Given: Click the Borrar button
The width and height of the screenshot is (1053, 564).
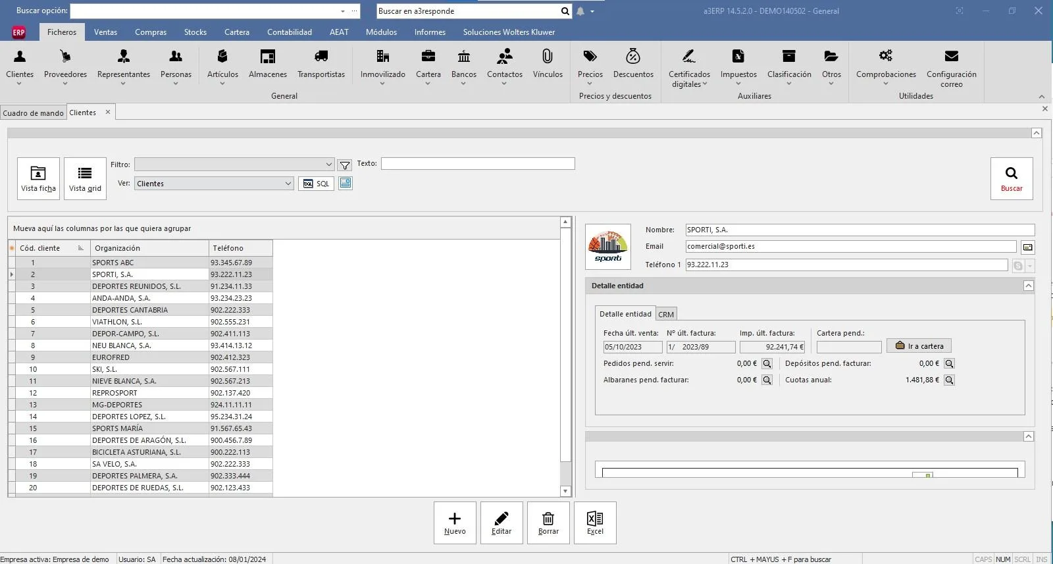Looking at the screenshot, I should coord(548,523).
